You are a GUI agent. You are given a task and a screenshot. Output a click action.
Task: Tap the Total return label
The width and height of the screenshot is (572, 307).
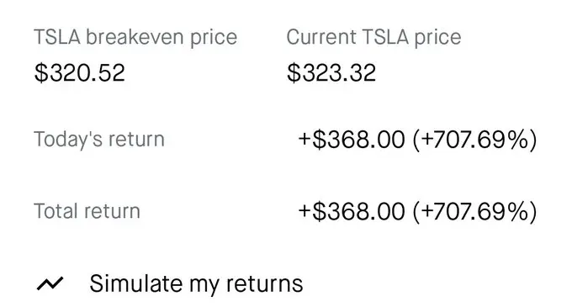(x=87, y=211)
